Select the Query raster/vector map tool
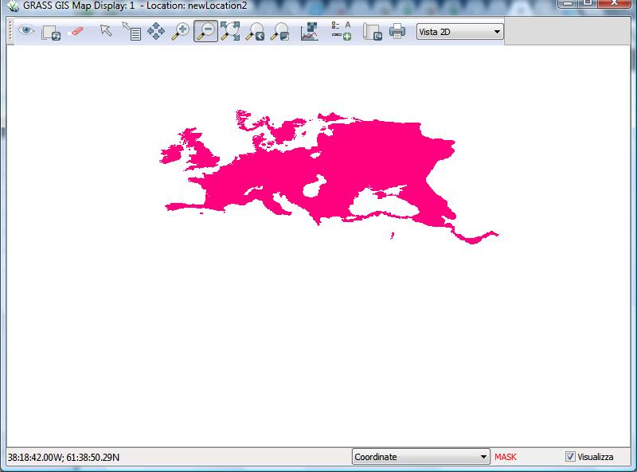 point(131,31)
